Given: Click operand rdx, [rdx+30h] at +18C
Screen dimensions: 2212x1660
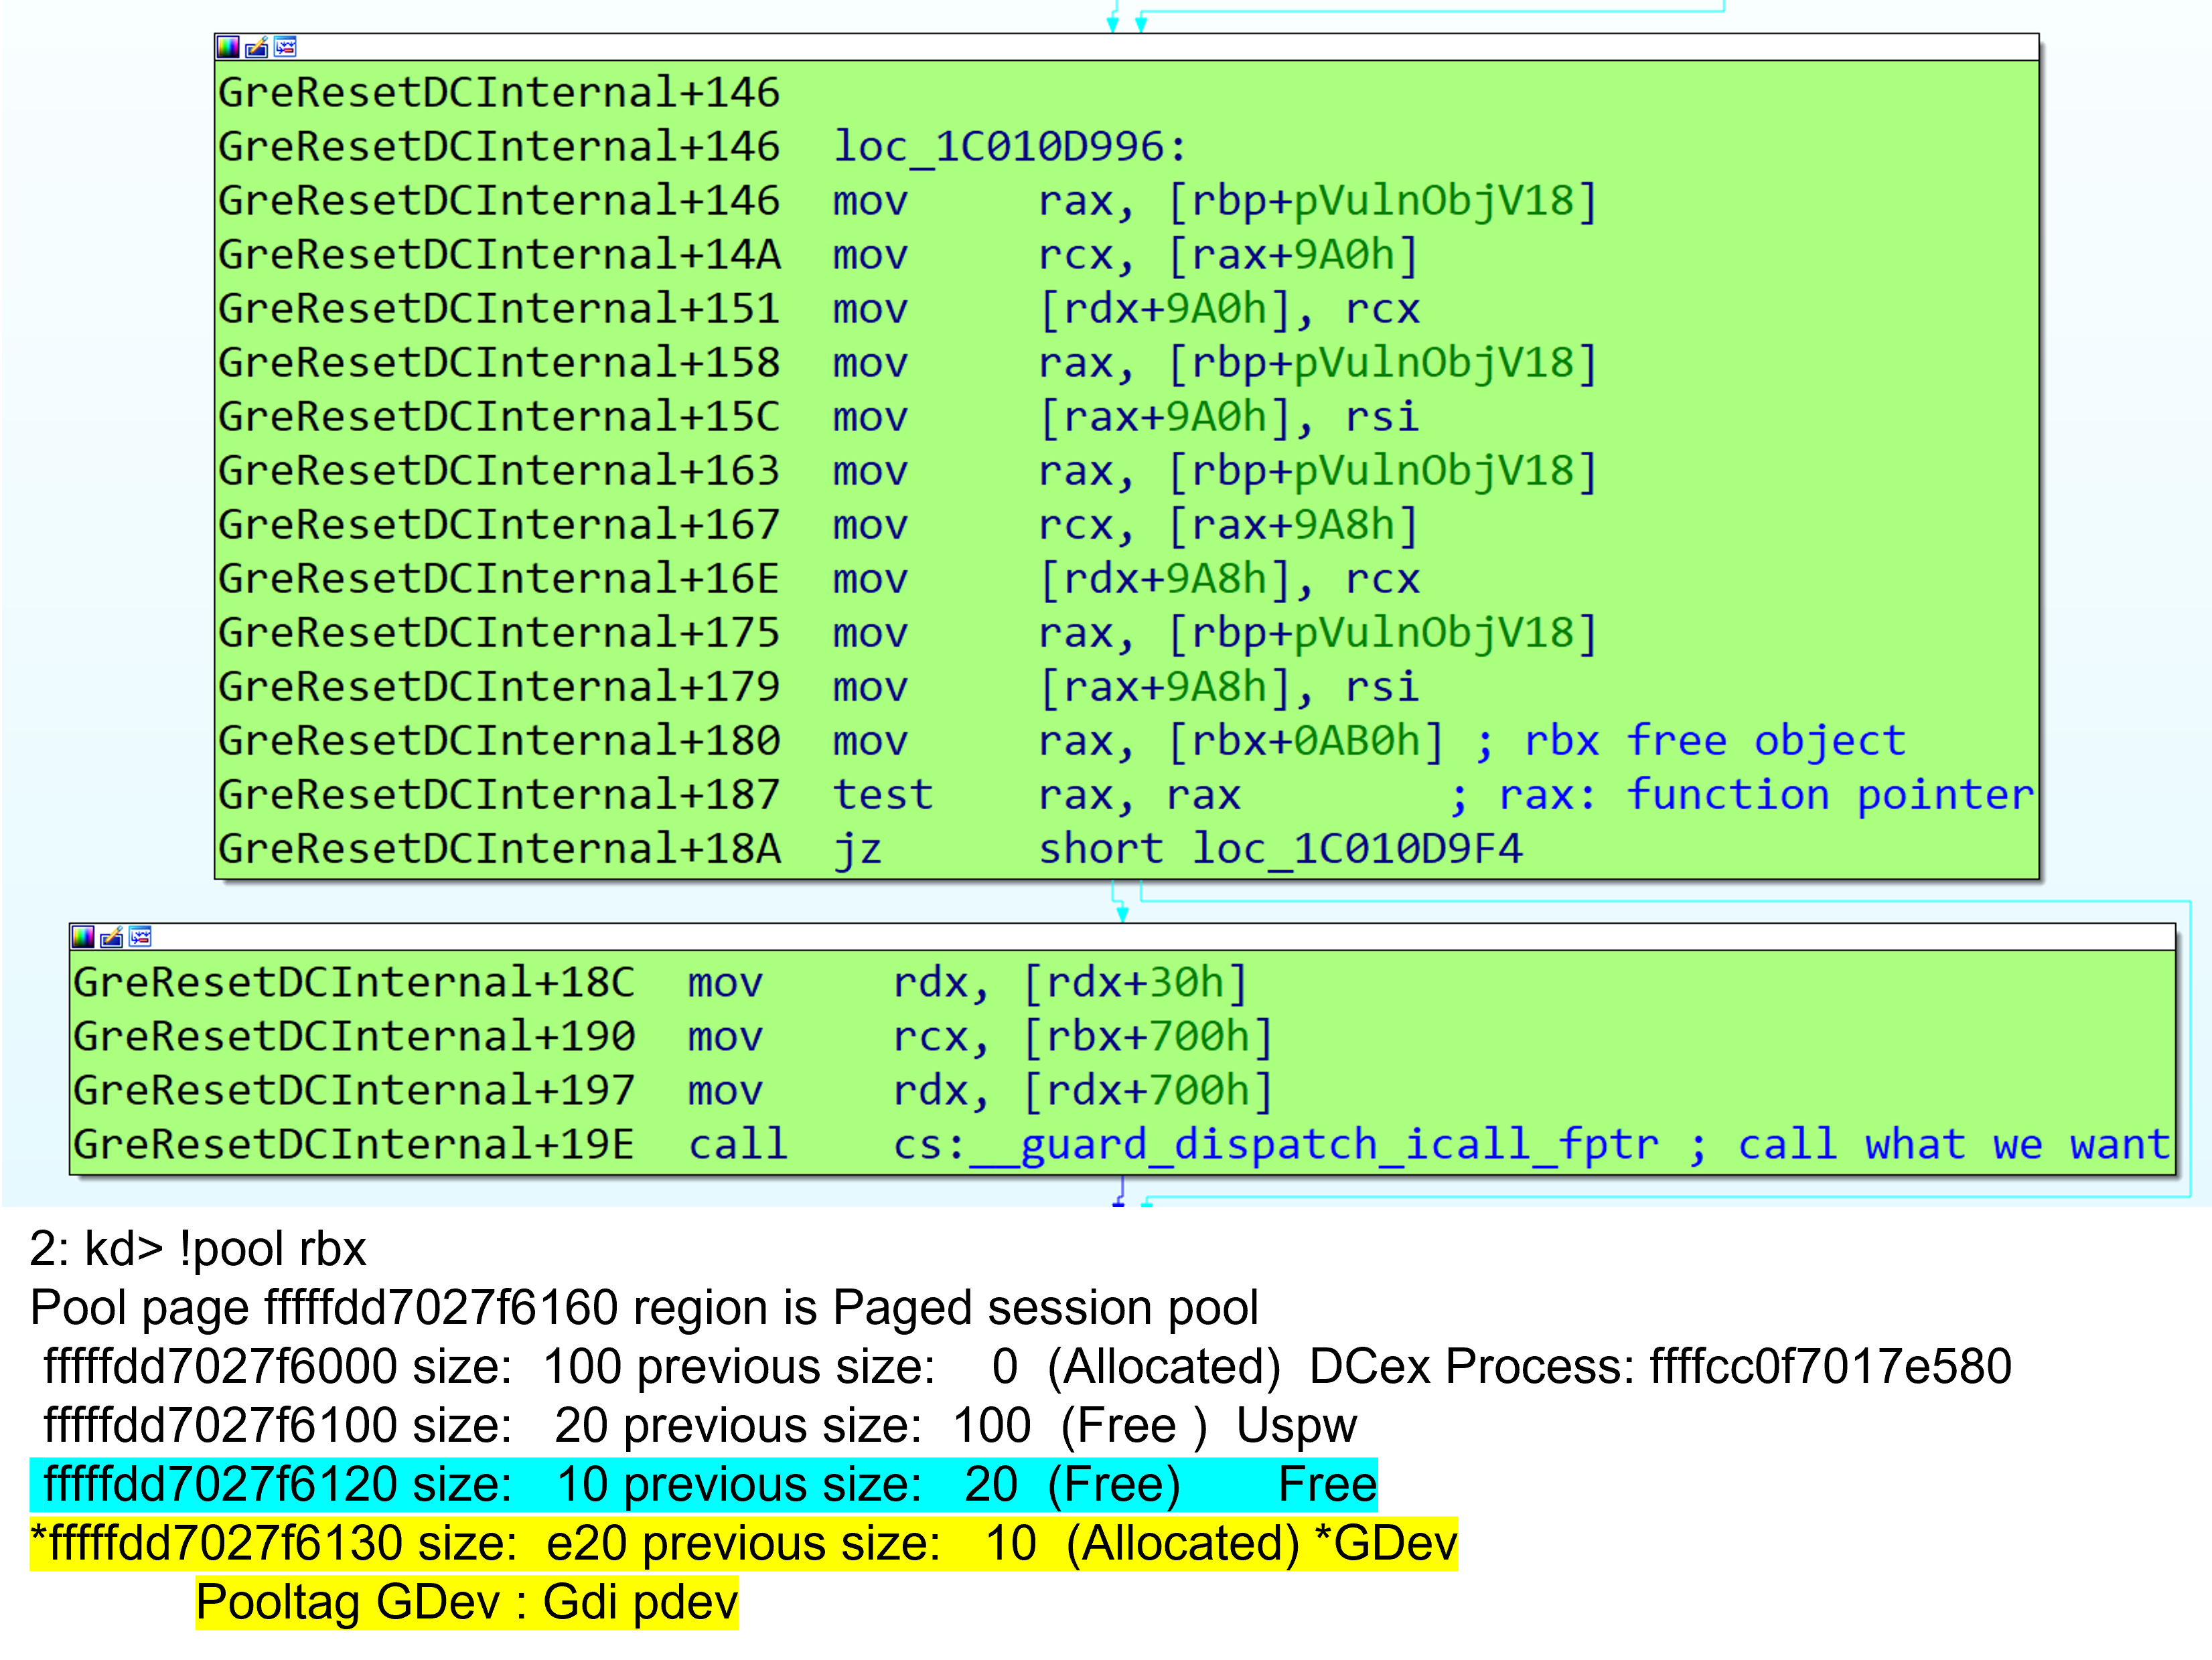Looking at the screenshot, I should click(1071, 983).
